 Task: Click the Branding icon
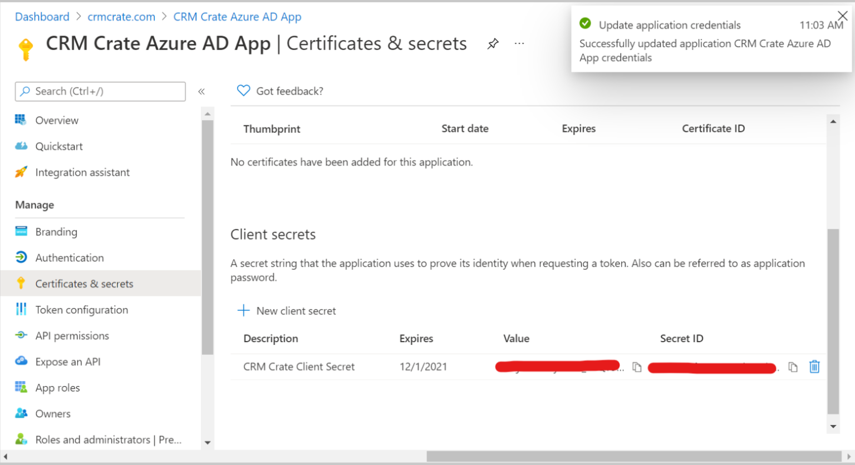pyautogui.click(x=21, y=231)
